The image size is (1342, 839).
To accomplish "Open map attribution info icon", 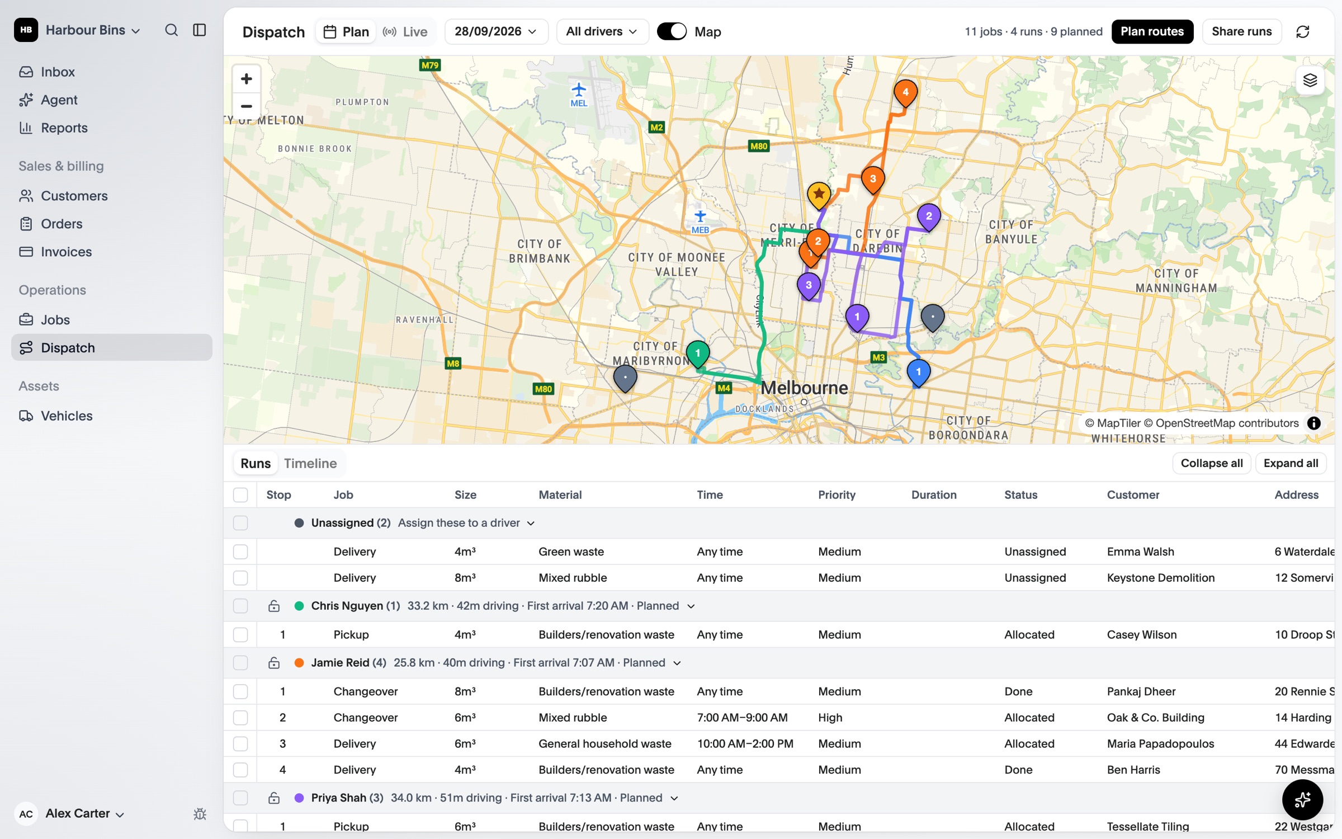I will coord(1314,423).
